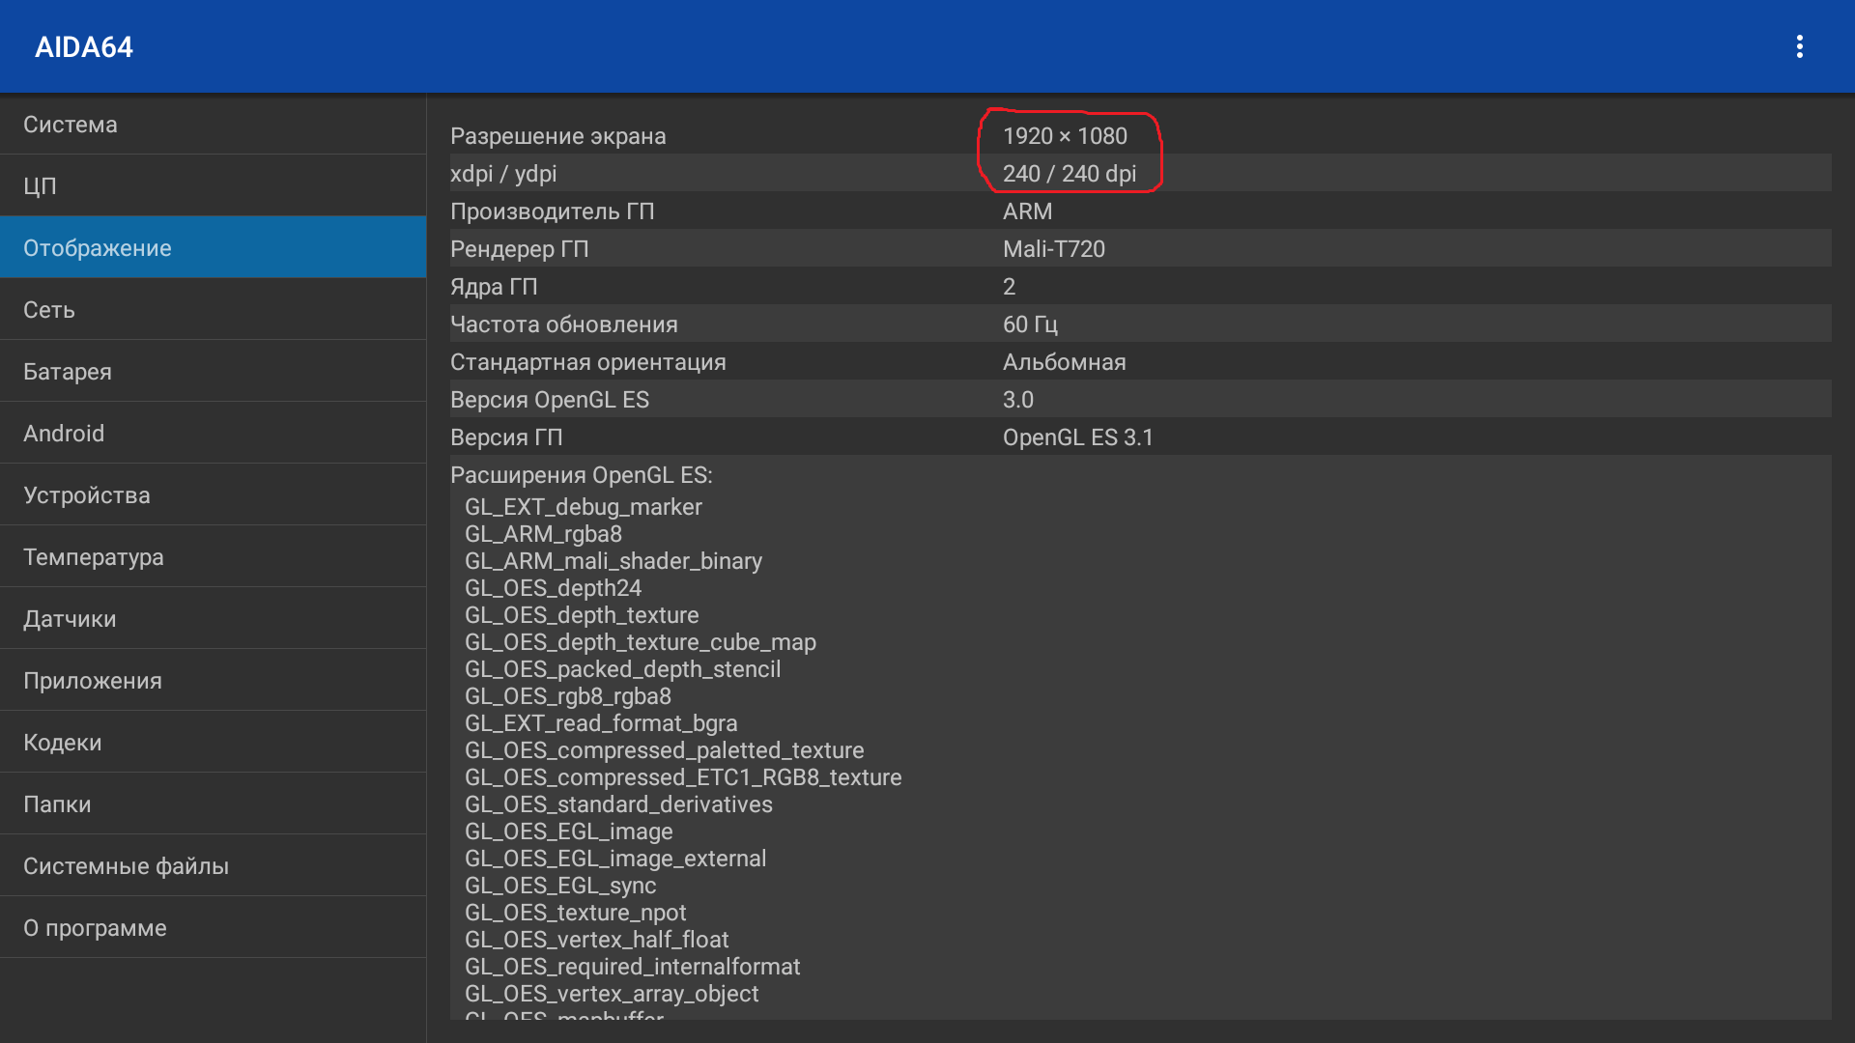Open the three-dot overflow menu
Image resolution: width=1855 pixels, height=1043 pixels.
point(1799,46)
